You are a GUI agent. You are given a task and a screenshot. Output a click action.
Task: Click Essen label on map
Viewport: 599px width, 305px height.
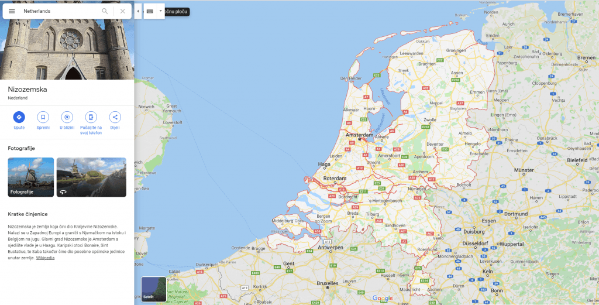[x=488, y=221]
